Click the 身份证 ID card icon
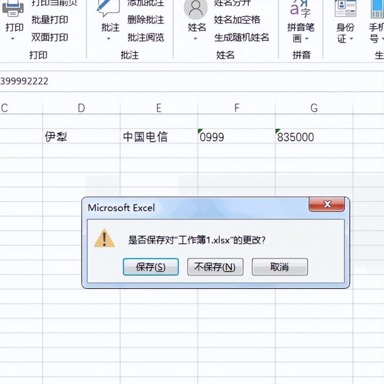This screenshot has width=384, height=384. 346,9
